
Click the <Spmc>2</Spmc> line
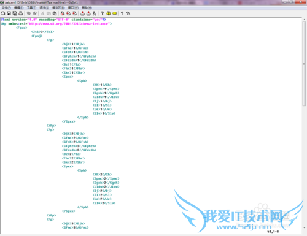(106, 179)
